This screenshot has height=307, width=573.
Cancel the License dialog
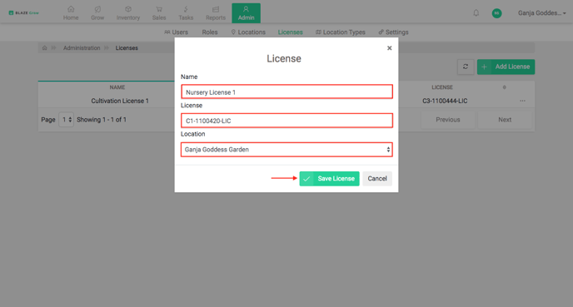pos(377,179)
